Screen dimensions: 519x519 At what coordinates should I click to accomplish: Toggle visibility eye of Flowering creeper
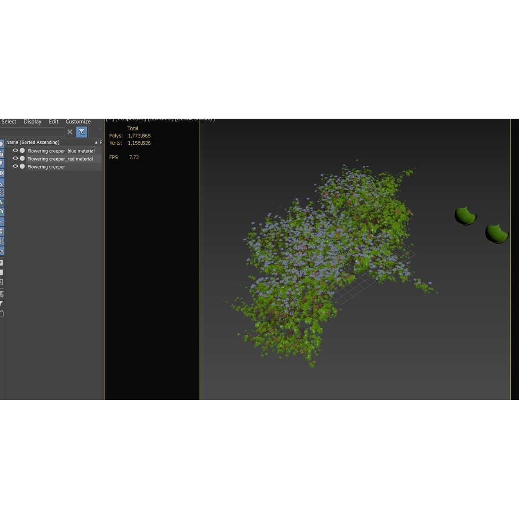(15, 166)
